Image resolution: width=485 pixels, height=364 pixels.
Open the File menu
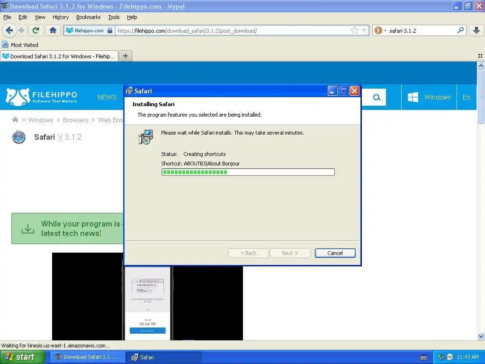click(7, 17)
